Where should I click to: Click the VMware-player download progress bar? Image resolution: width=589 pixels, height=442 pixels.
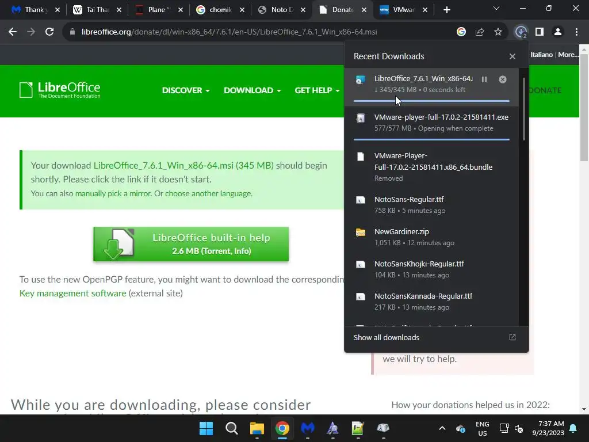pos(431,139)
